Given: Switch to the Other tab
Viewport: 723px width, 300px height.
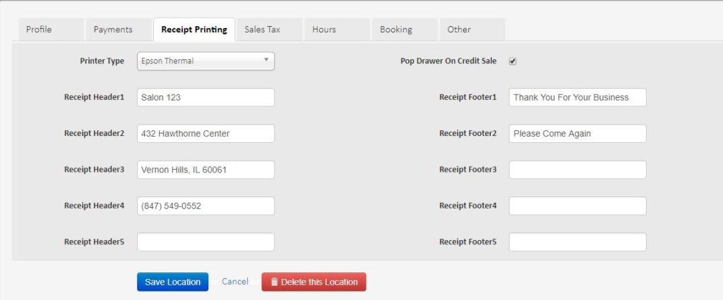Looking at the screenshot, I should tap(459, 30).
